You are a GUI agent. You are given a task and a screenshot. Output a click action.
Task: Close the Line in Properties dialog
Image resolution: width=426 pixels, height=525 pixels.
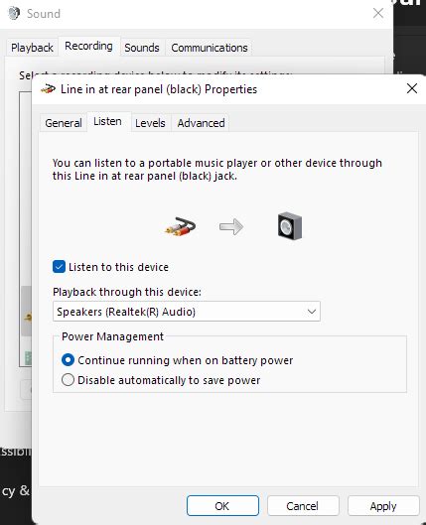412,88
